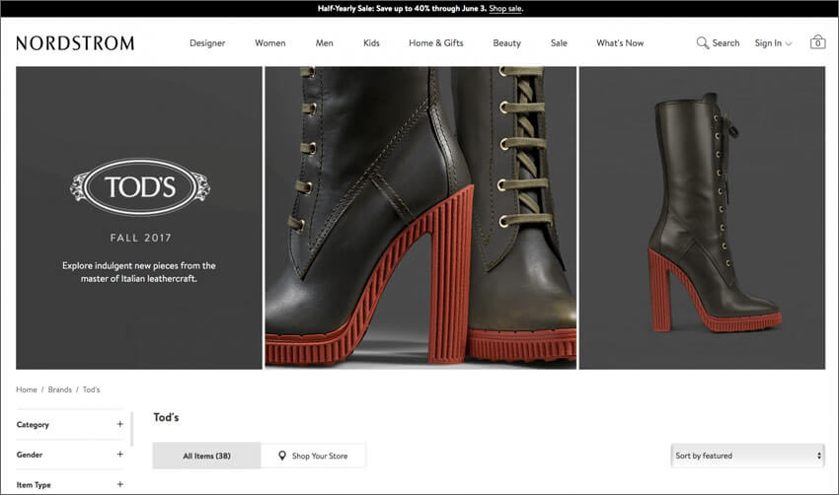Open the Beauty menu

coord(506,43)
